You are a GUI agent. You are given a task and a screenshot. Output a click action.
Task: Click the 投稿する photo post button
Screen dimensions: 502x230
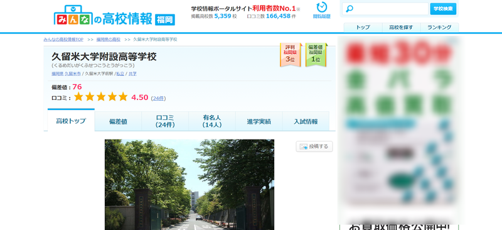coord(314,146)
